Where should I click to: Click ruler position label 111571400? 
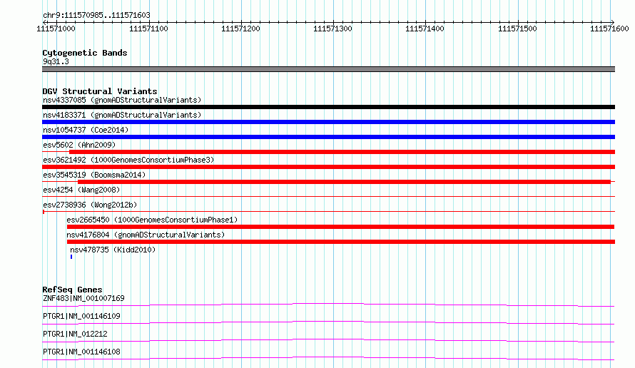(425, 29)
